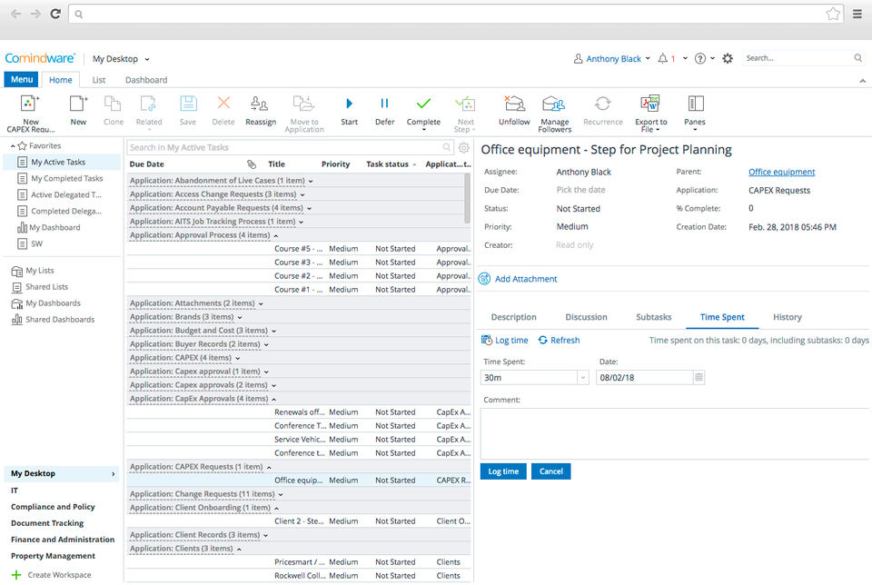This screenshot has height=585, width=872.
Task: Select My Completed Tasks in sidebar
Action: (66, 179)
